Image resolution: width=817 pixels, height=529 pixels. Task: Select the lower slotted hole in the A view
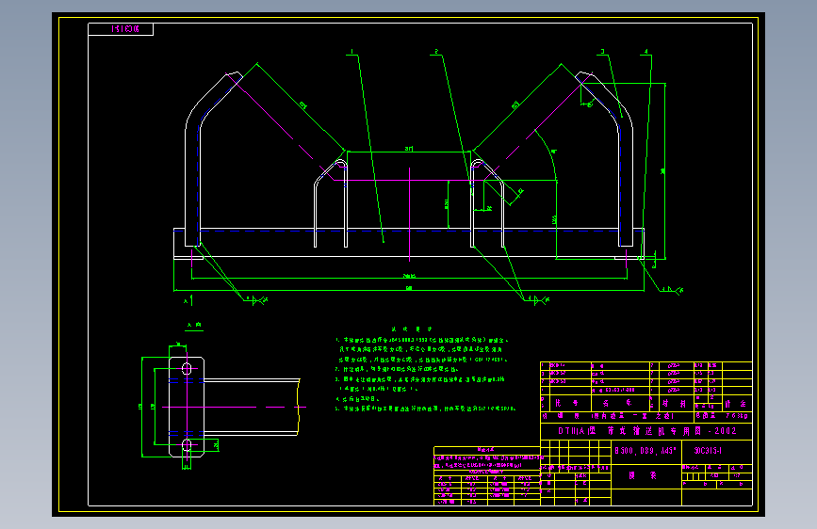pyautogui.click(x=187, y=445)
